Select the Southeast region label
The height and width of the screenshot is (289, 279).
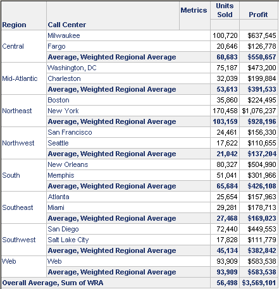[x=18, y=207]
